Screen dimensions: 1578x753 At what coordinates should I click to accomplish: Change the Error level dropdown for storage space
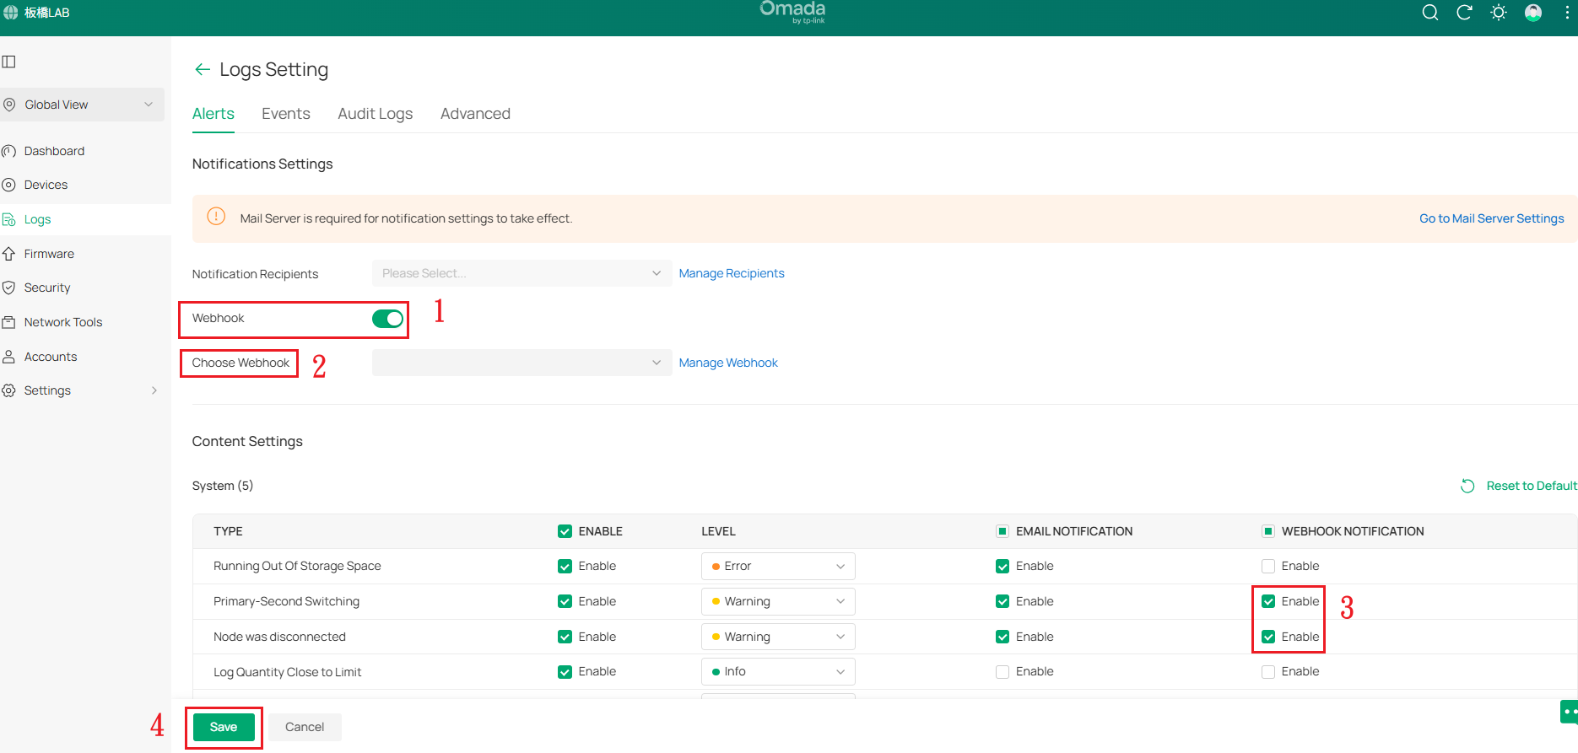(777, 567)
